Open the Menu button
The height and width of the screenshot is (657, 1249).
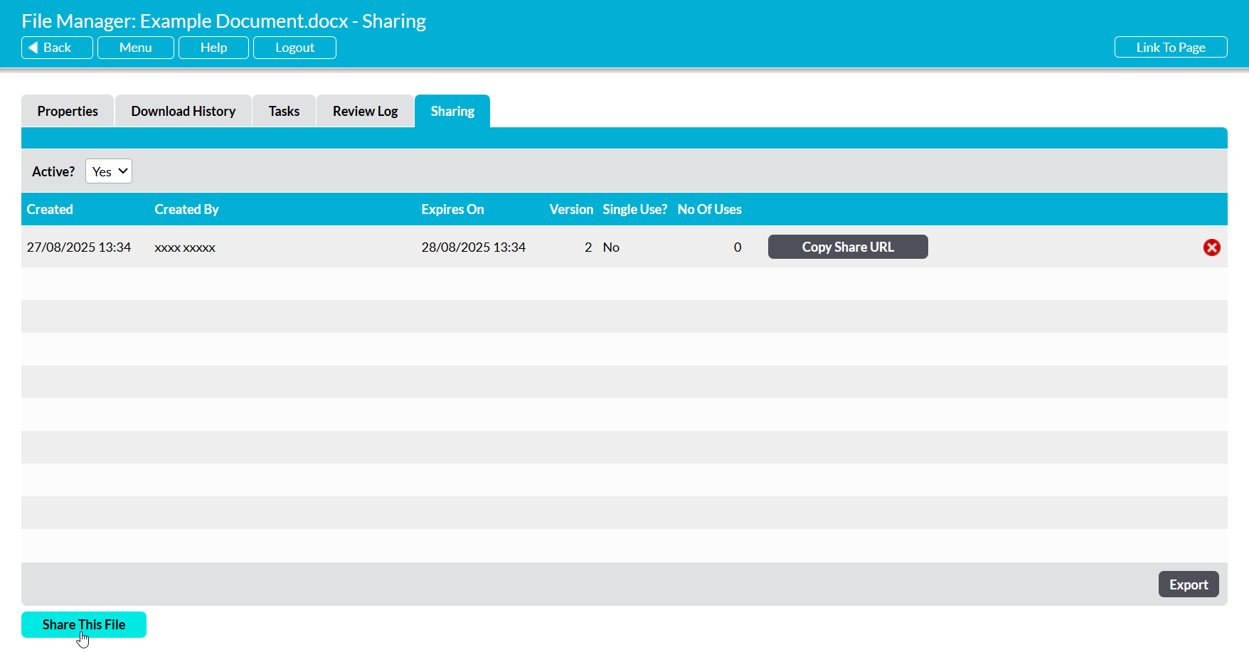(135, 48)
